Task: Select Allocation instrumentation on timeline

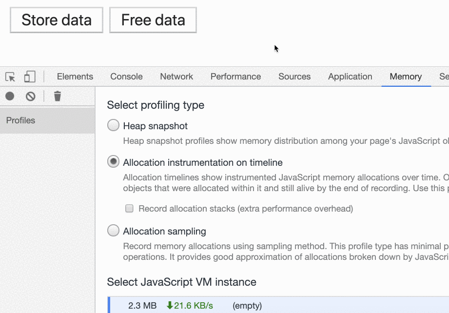Action: (x=113, y=162)
